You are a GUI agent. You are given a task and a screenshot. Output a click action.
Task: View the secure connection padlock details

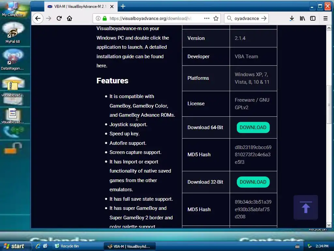coord(105,18)
